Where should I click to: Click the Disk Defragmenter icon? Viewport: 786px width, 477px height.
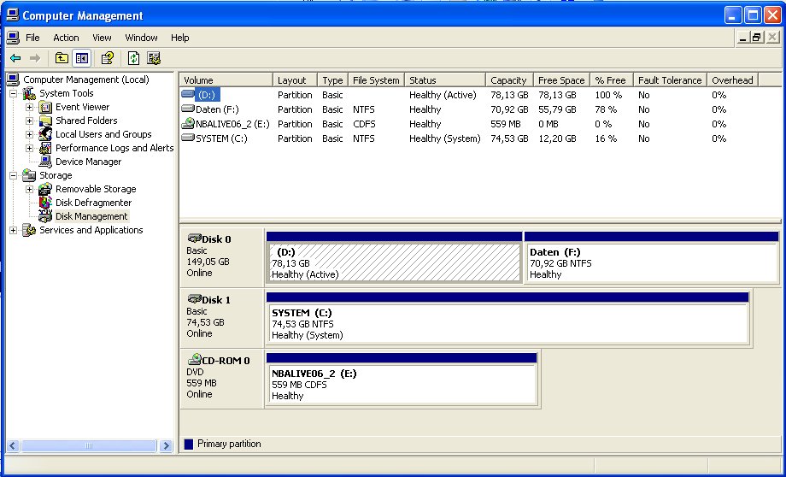(x=45, y=203)
